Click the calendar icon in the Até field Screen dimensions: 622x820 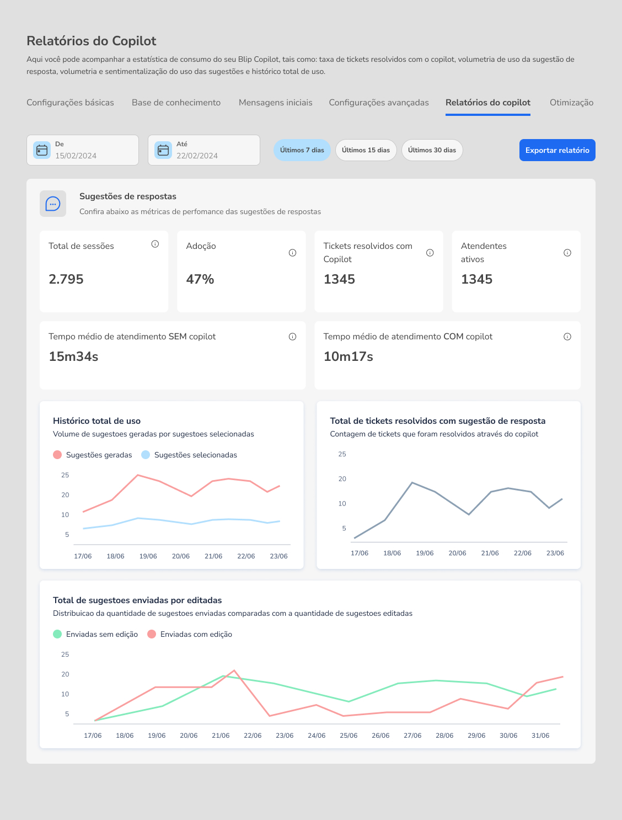163,150
